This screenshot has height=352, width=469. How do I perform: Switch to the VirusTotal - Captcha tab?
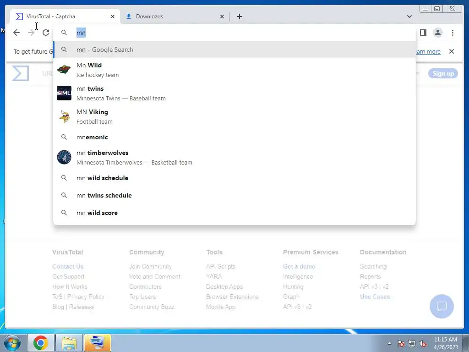[x=65, y=16]
